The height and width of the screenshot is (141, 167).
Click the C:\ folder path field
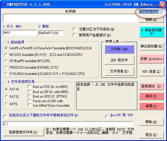pos(68,124)
